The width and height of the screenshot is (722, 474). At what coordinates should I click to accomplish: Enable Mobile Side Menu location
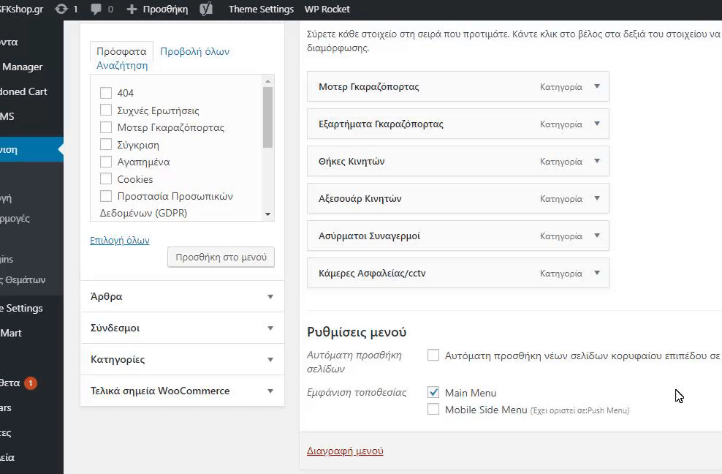click(433, 410)
